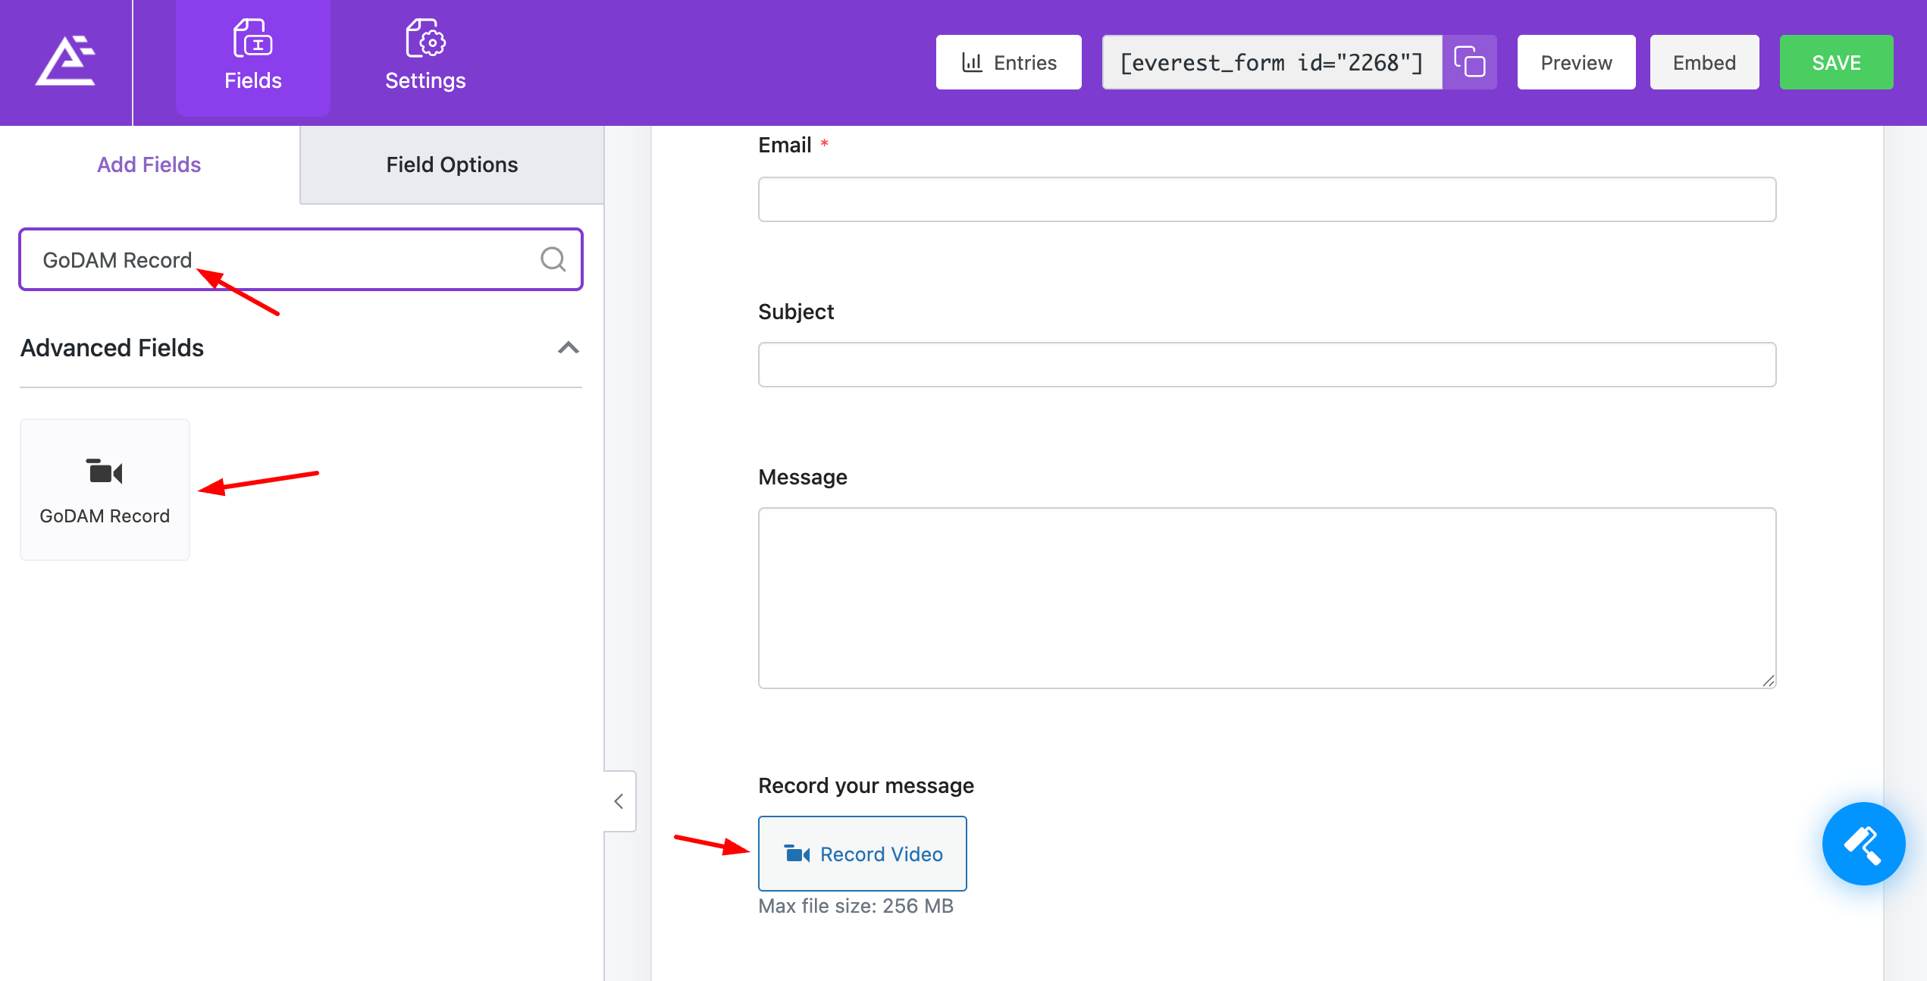Collapse the left sidebar panel arrow
1927x981 pixels.
[x=619, y=801]
